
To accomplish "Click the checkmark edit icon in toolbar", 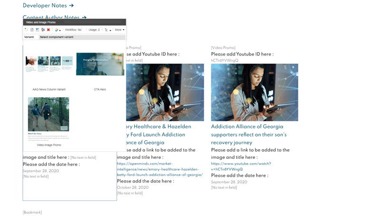I will pos(57,30).
